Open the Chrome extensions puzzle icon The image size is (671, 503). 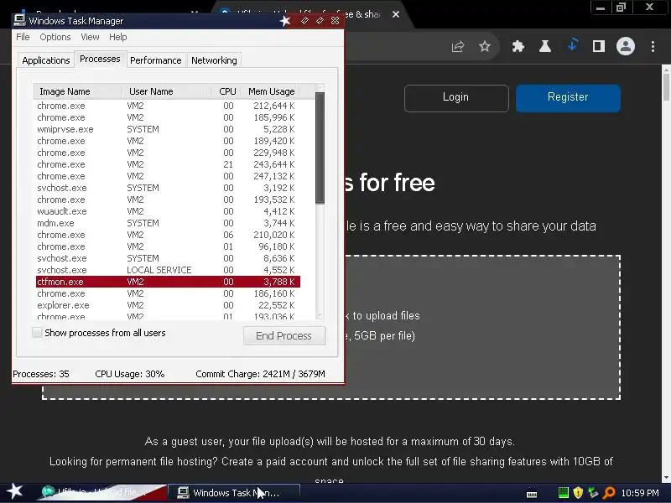point(518,46)
